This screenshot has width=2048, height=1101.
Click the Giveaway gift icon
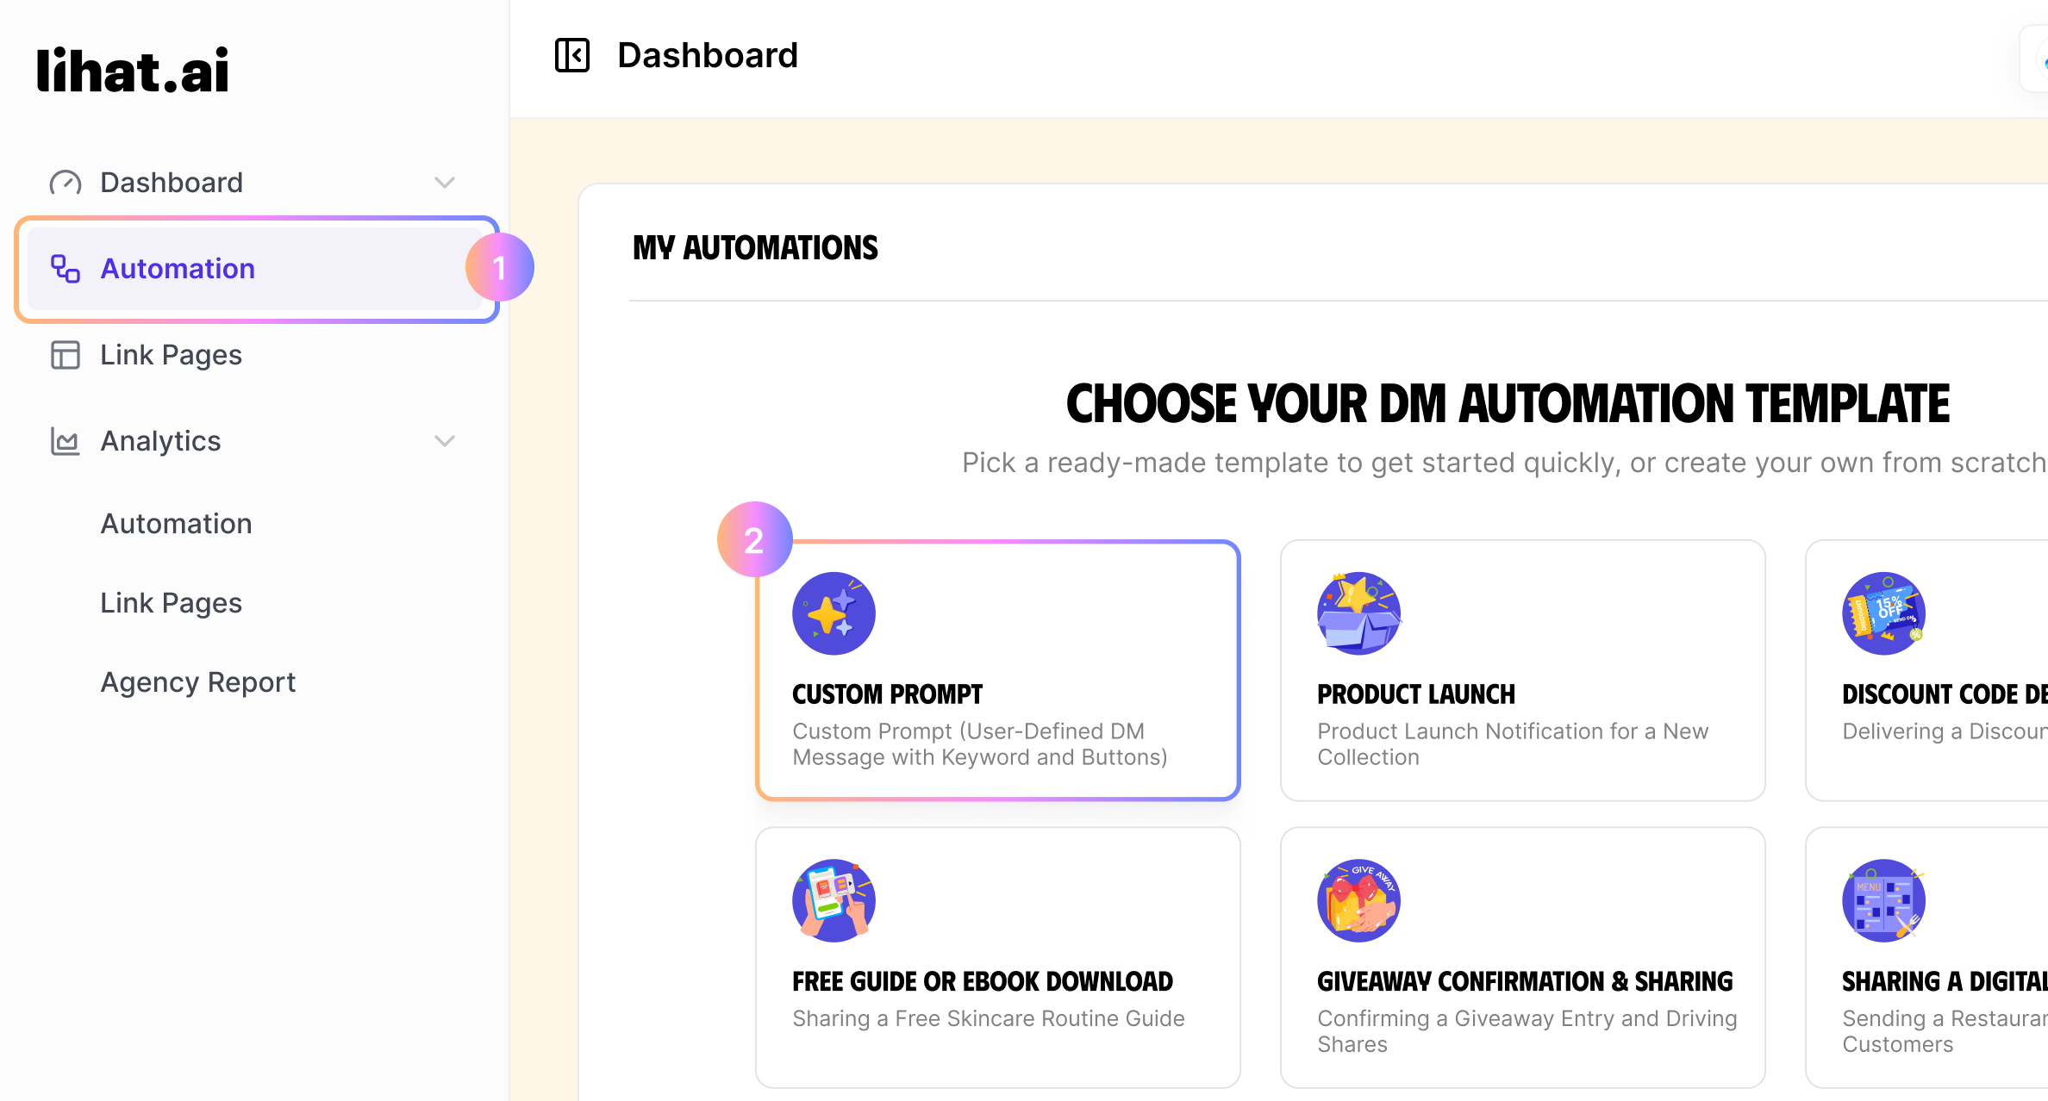[1358, 900]
